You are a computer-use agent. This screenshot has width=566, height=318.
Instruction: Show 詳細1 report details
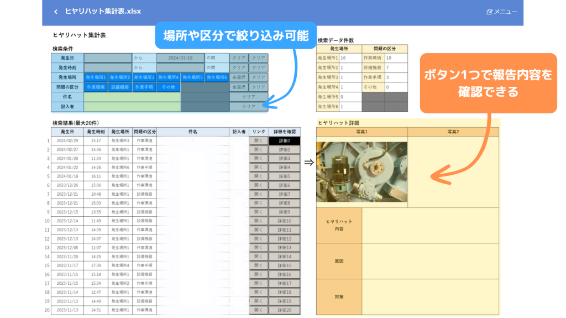pos(284,141)
